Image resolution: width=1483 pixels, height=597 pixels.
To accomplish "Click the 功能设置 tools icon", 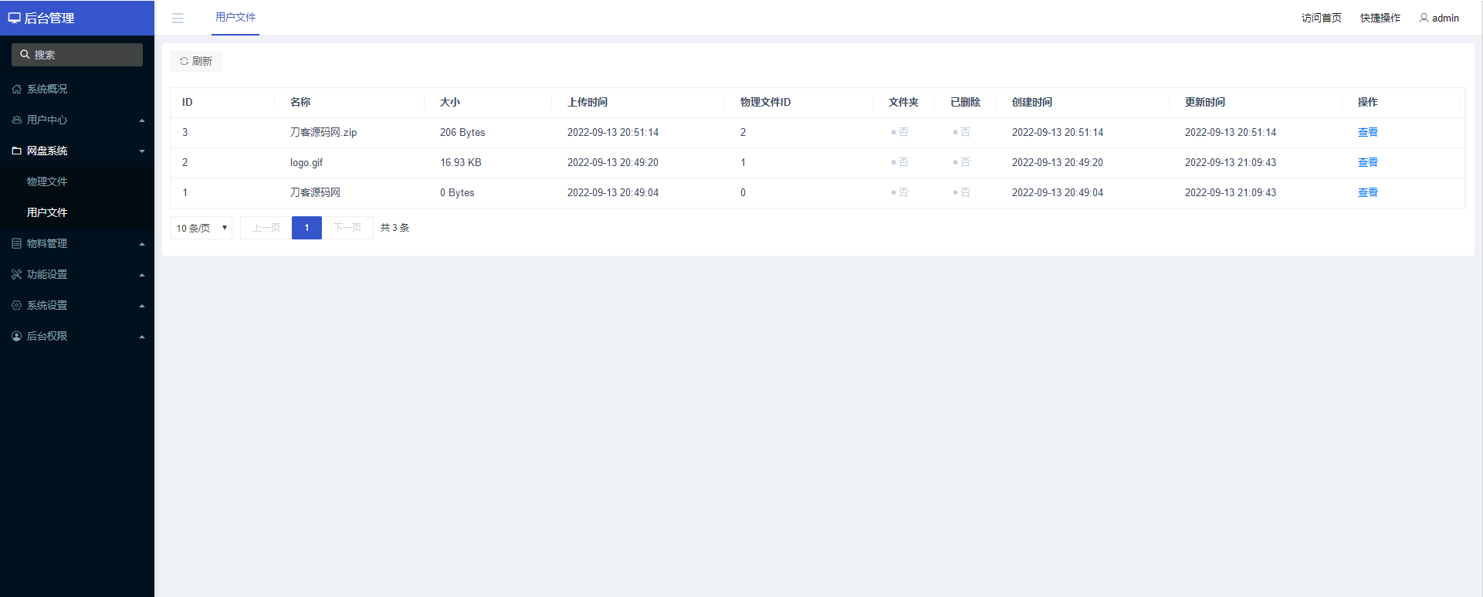I will tap(17, 275).
